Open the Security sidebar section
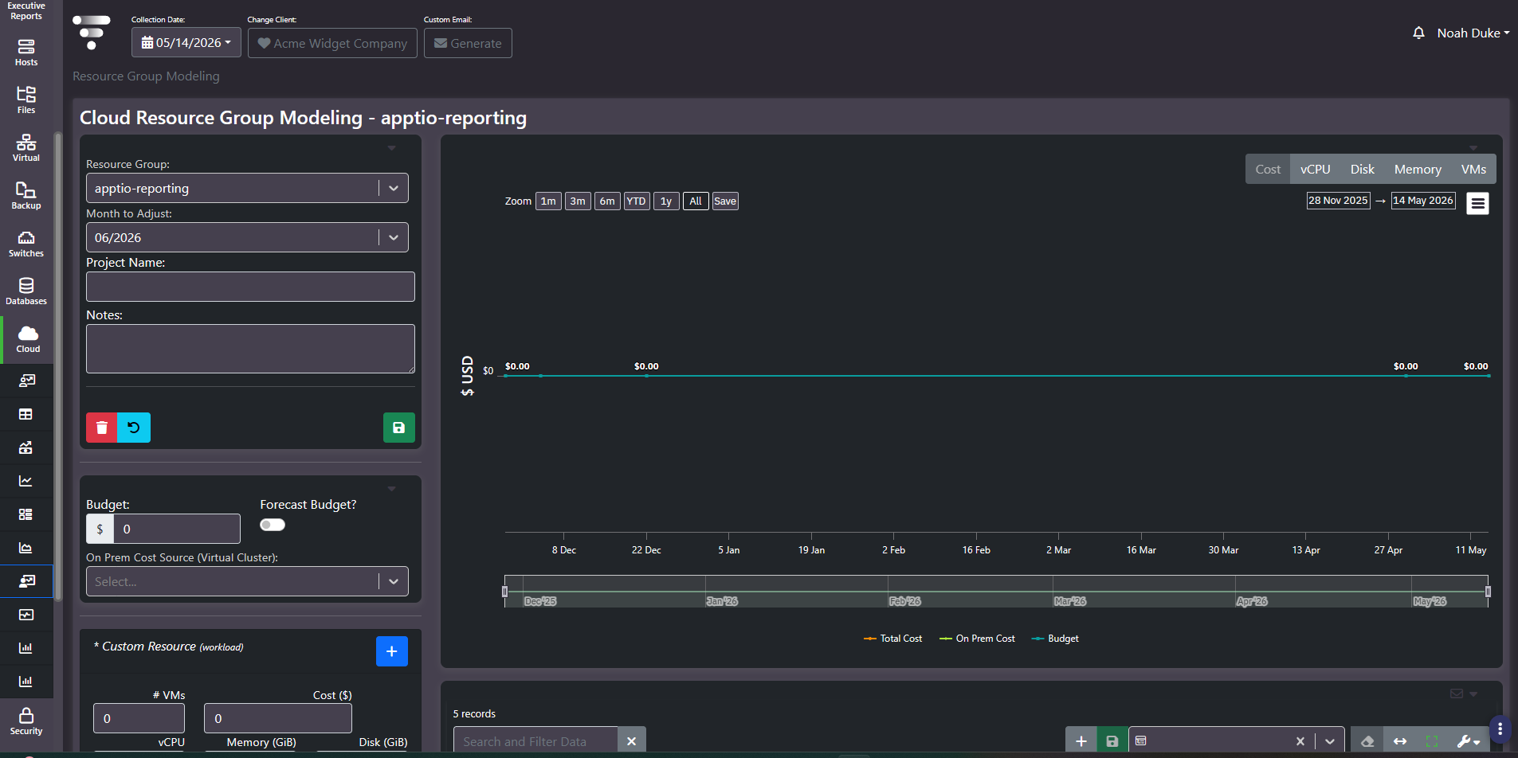Viewport: 1518px width, 758px height. click(26, 721)
